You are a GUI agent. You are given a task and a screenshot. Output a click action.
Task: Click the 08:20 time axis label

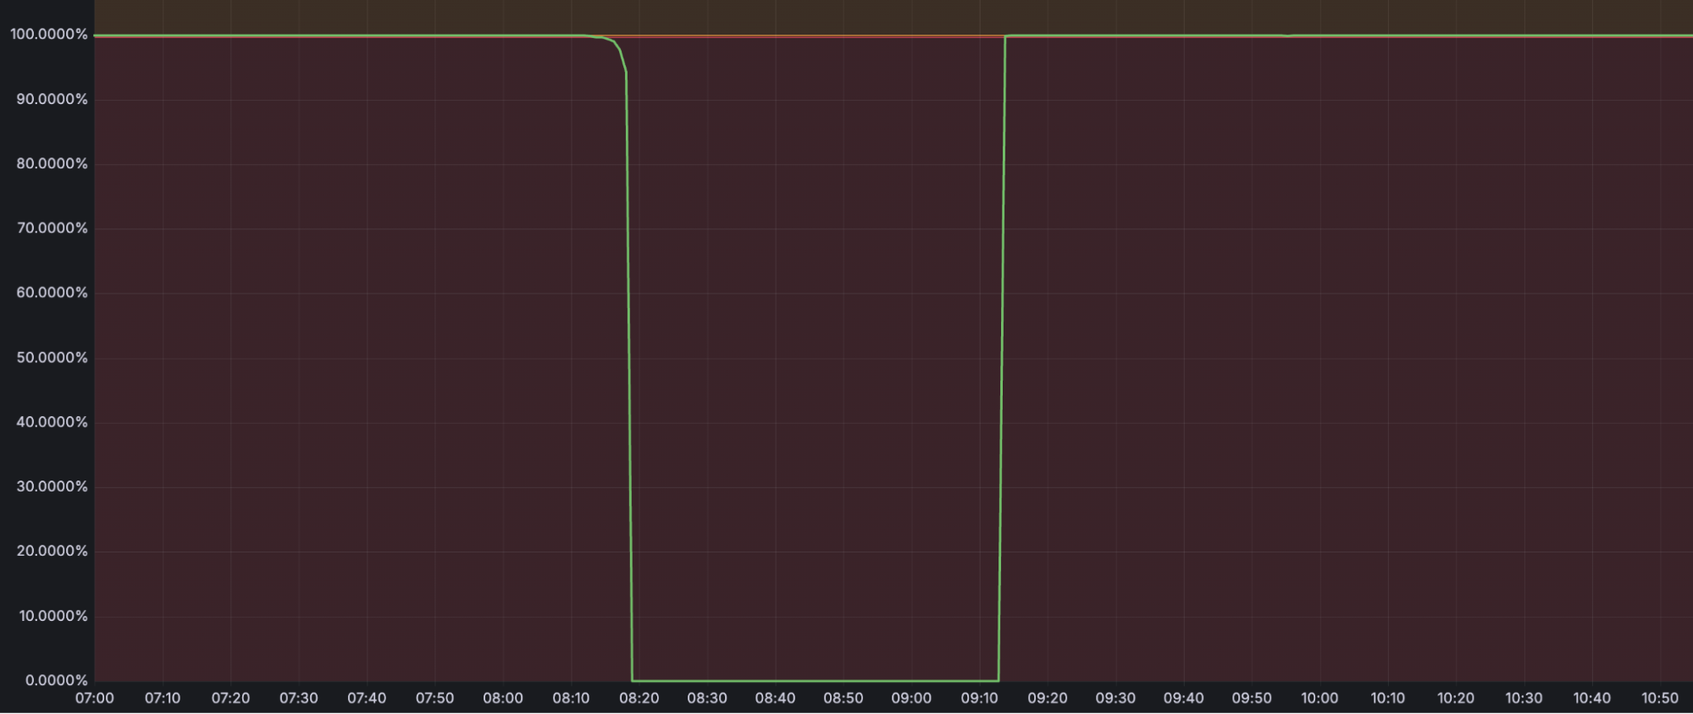(639, 698)
